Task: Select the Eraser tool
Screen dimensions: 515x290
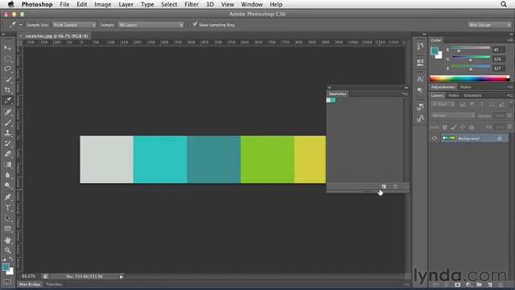Action: (x=7, y=154)
